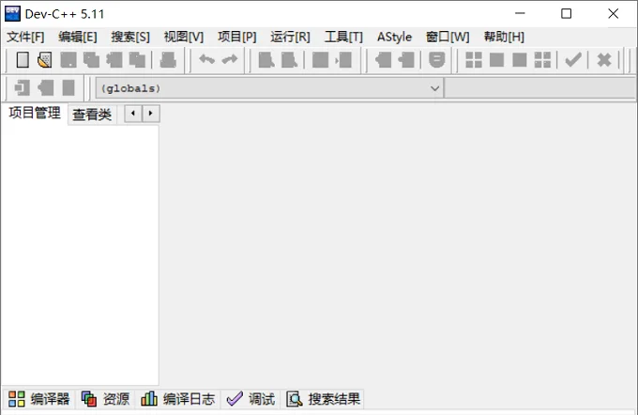This screenshot has width=638, height=415.
Task: Open the 帮助[H] menu
Action: (504, 37)
